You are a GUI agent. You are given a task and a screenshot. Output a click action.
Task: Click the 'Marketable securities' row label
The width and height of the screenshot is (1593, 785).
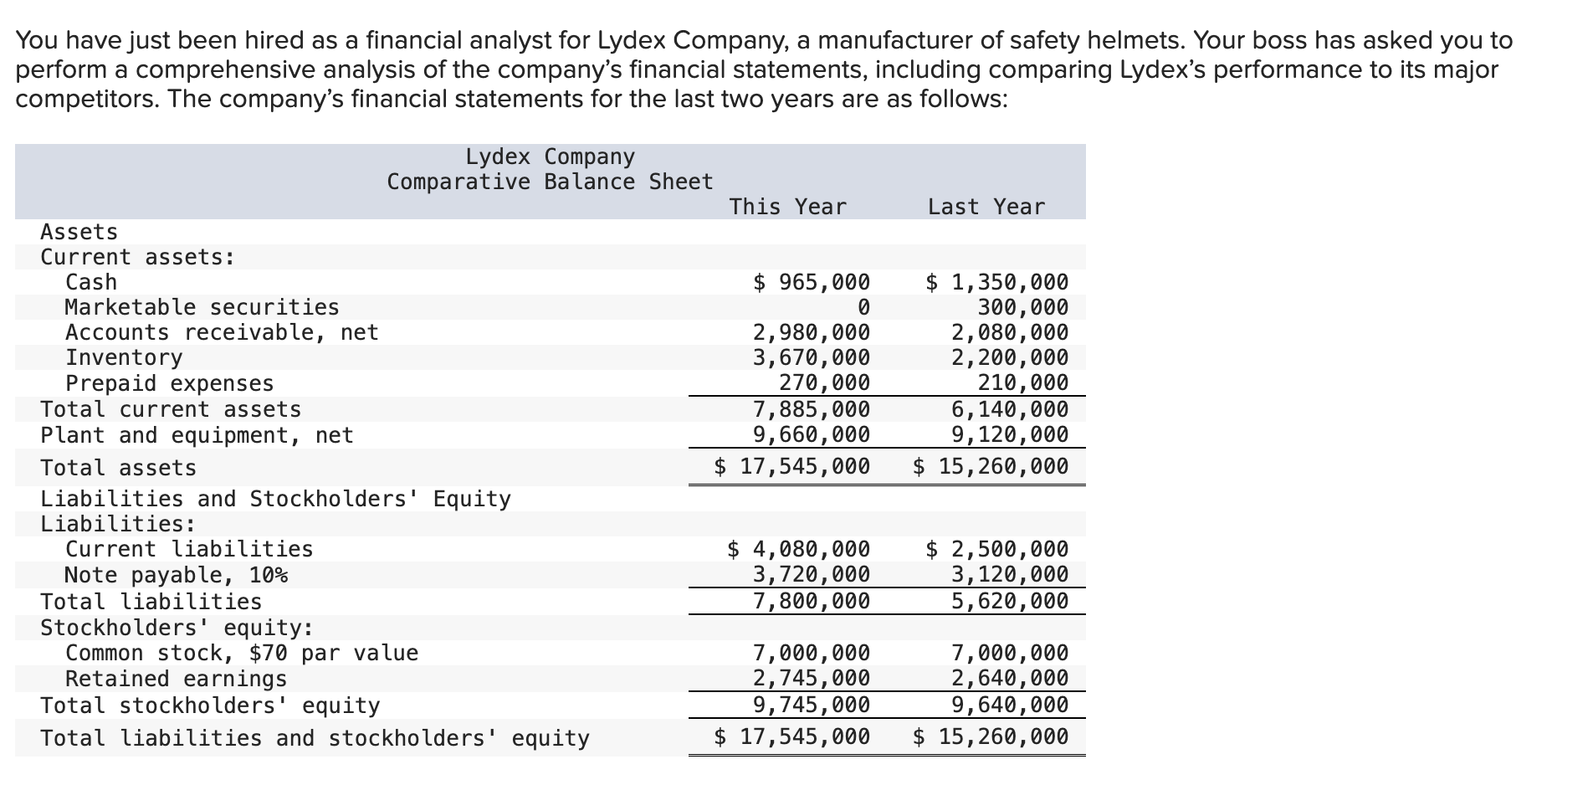(202, 307)
